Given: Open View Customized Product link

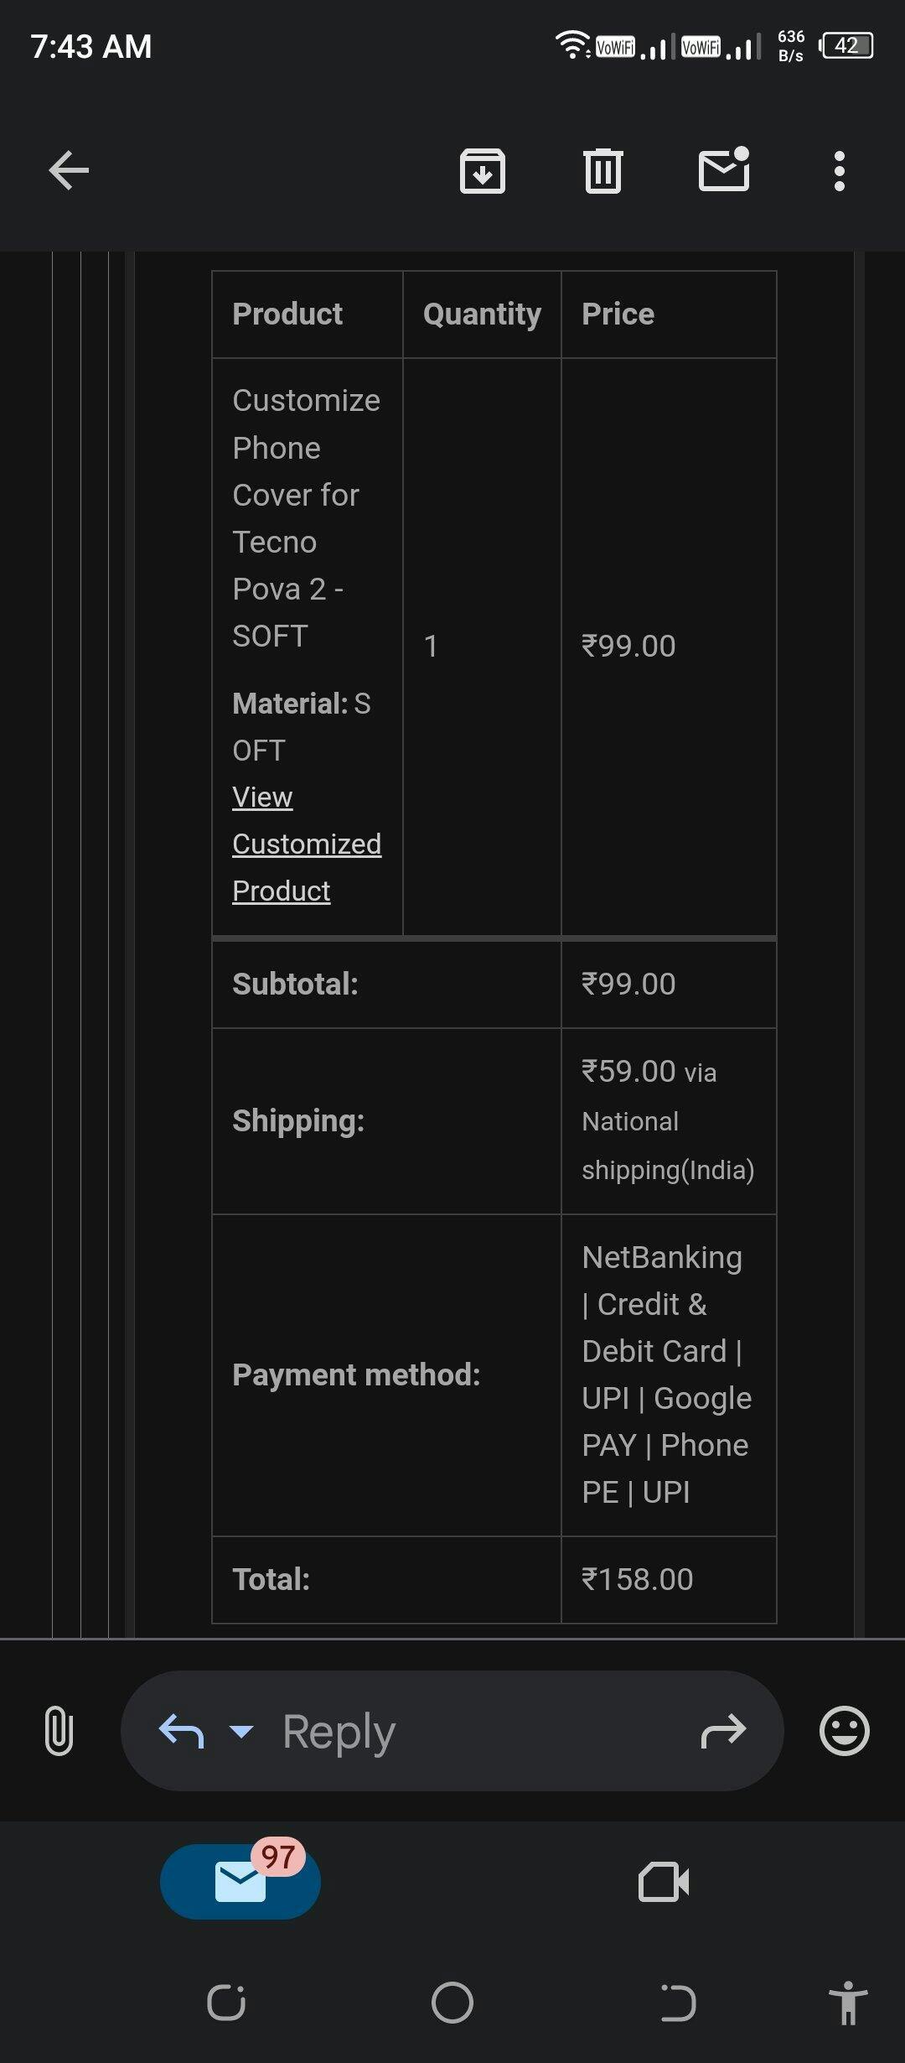Looking at the screenshot, I should click(306, 844).
